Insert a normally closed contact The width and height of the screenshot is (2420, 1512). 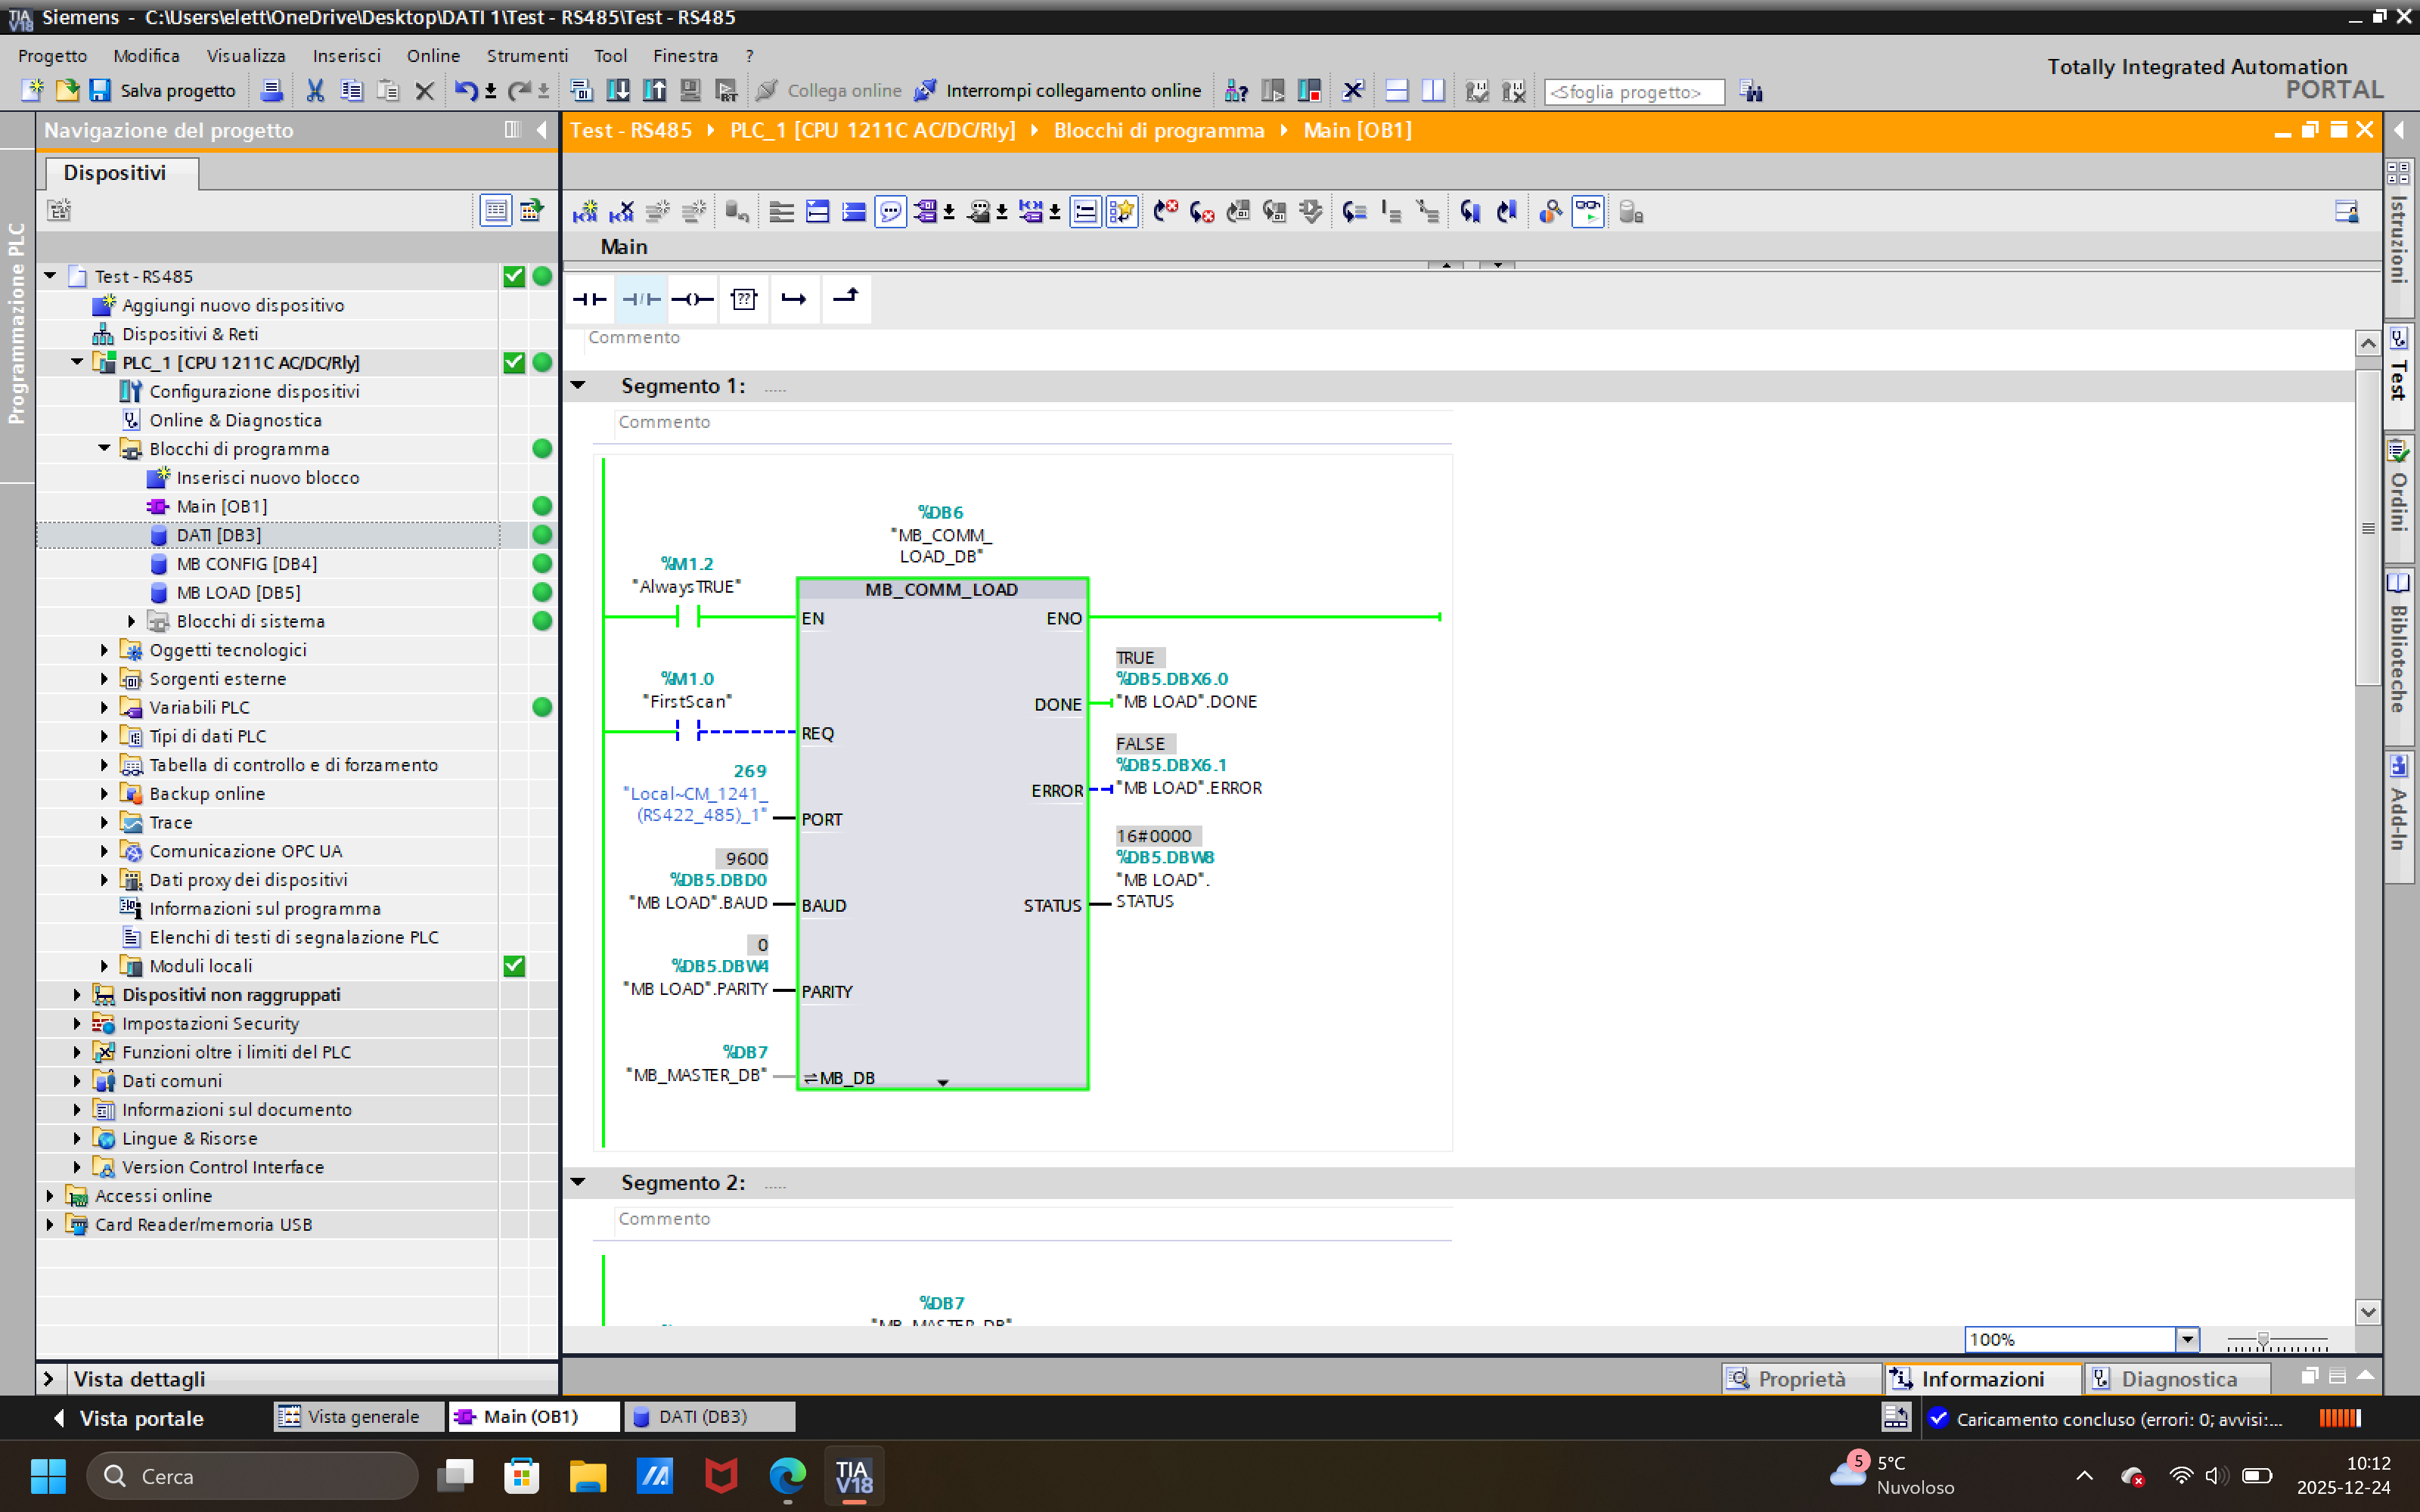(641, 299)
